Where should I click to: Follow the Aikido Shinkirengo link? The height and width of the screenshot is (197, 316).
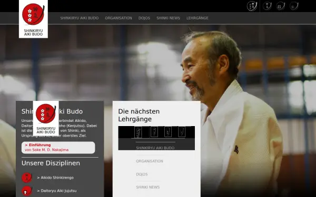tap(55, 178)
